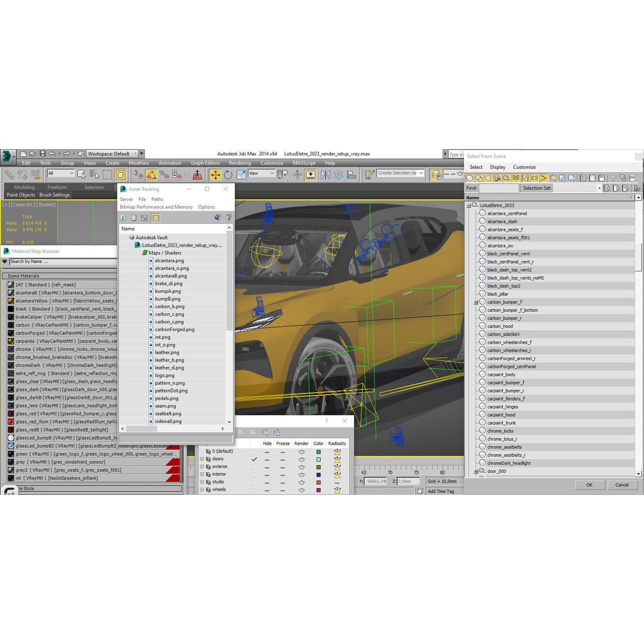644x644 pixels.
Task: Open the Create Selection Set dropdown
Action: [x=401, y=174]
